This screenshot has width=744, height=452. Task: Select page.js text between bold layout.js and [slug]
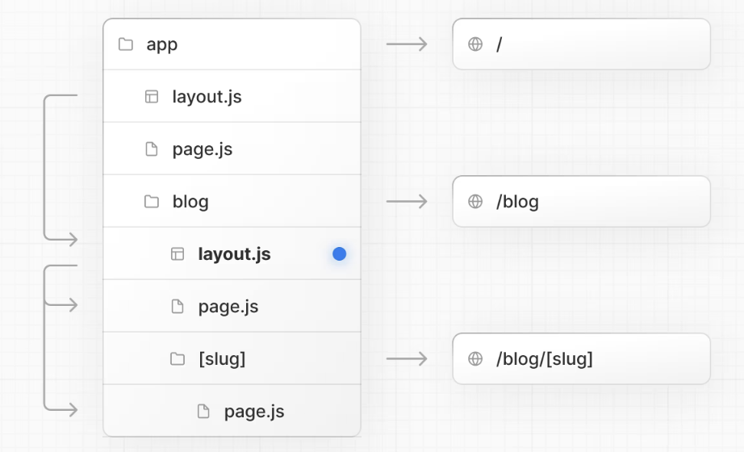228,307
